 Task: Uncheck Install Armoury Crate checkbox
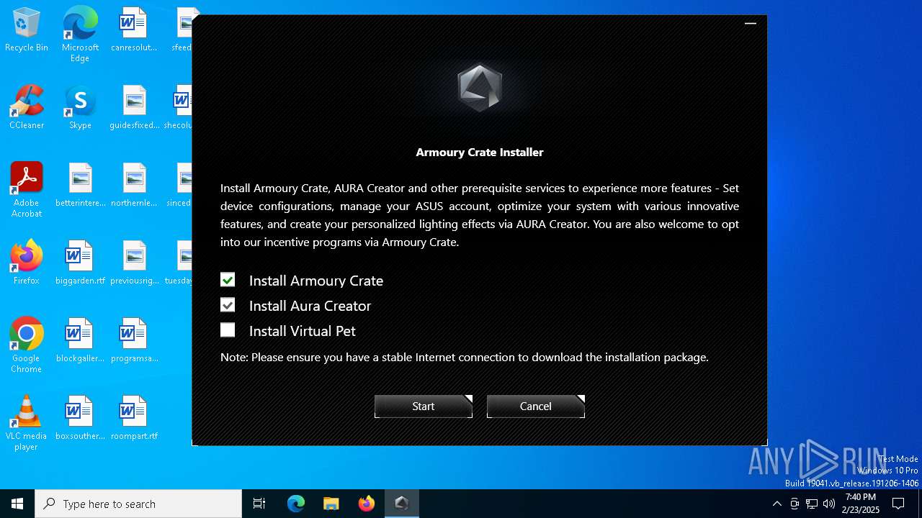pos(228,280)
